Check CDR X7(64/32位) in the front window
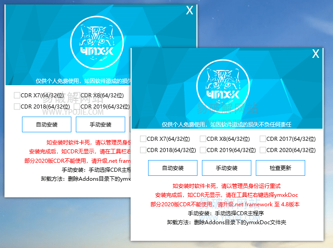The height and width of the screenshot is (248, 333). [143, 139]
